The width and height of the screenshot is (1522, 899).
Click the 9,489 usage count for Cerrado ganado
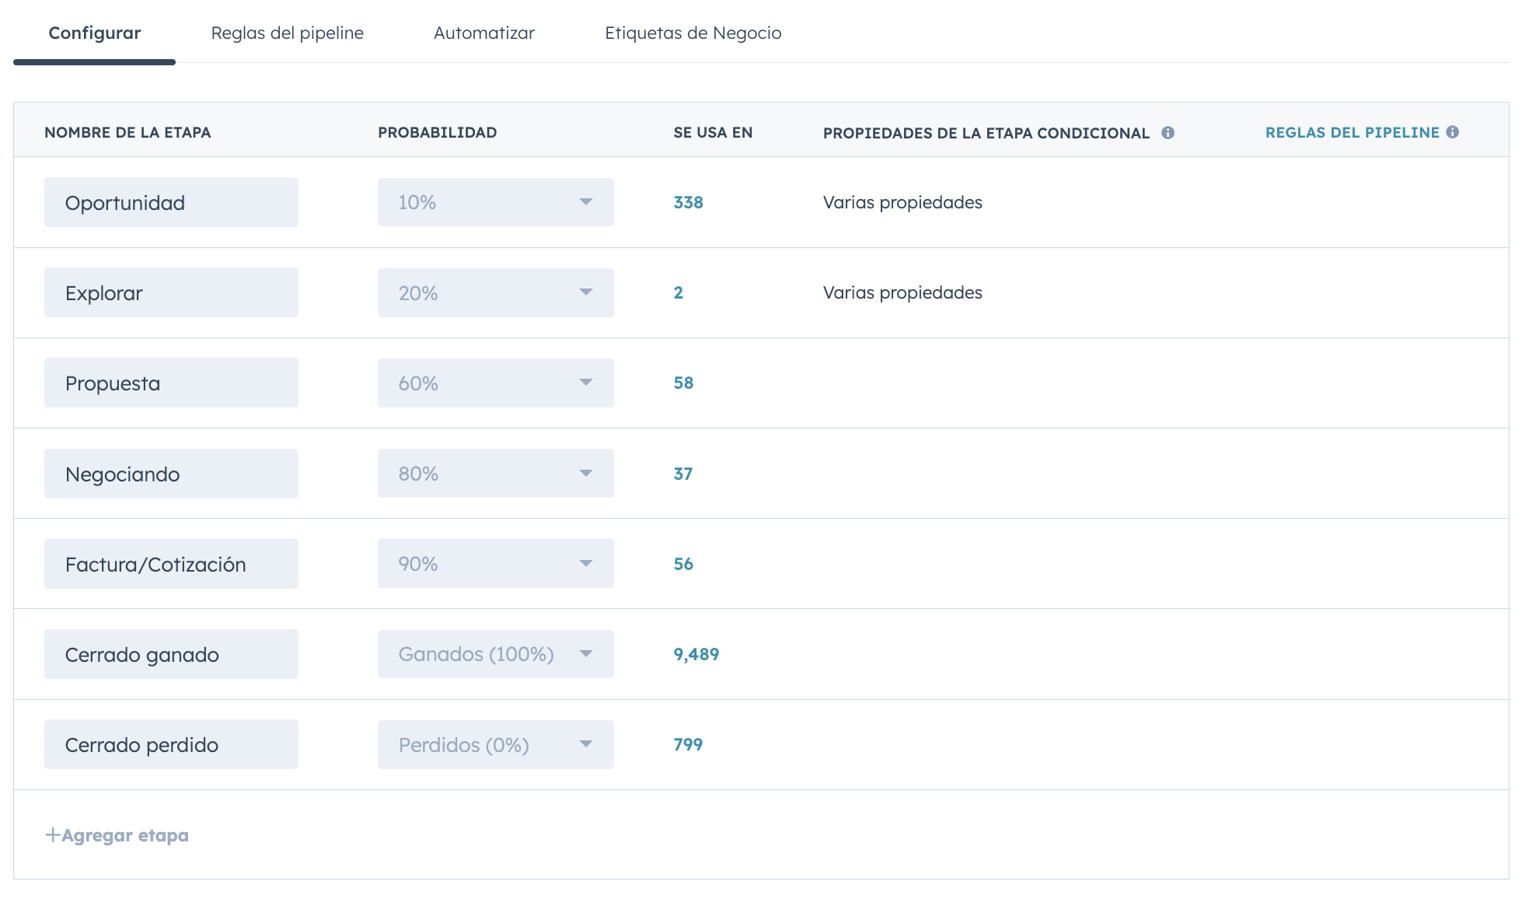(696, 654)
